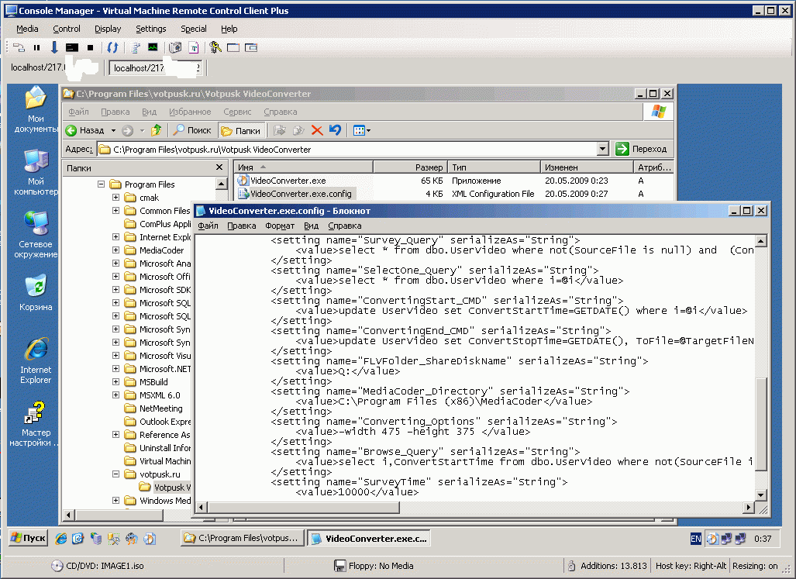The width and height of the screenshot is (796, 579).
Task: Switch to the second localhost/217 tab
Action: (x=156, y=68)
